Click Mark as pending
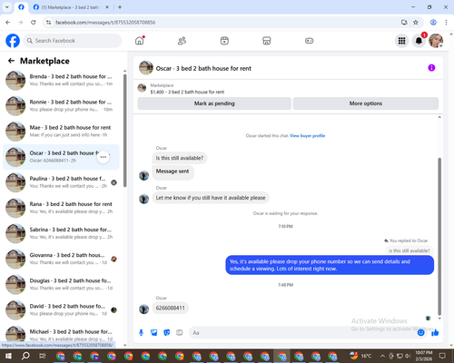Viewport: 454px width, 363px height. (x=214, y=103)
